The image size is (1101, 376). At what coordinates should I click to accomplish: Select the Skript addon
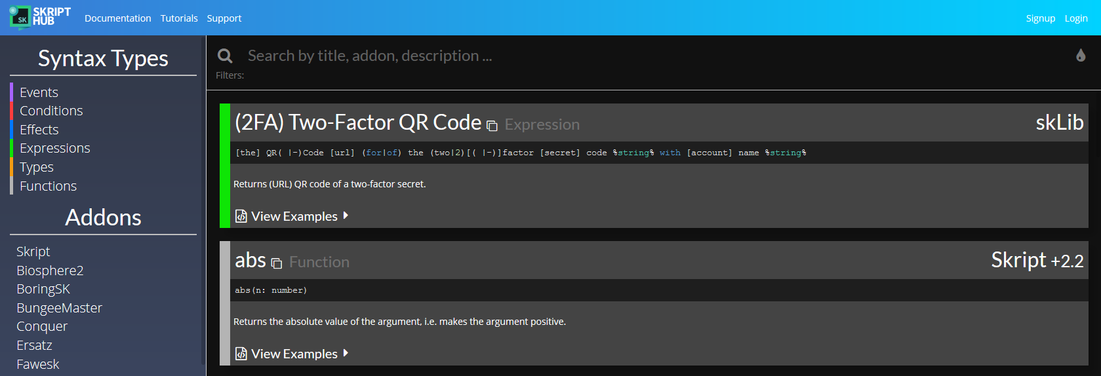click(33, 252)
